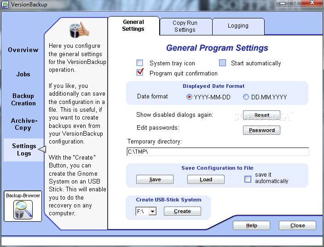Click the Password button

click(261, 130)
